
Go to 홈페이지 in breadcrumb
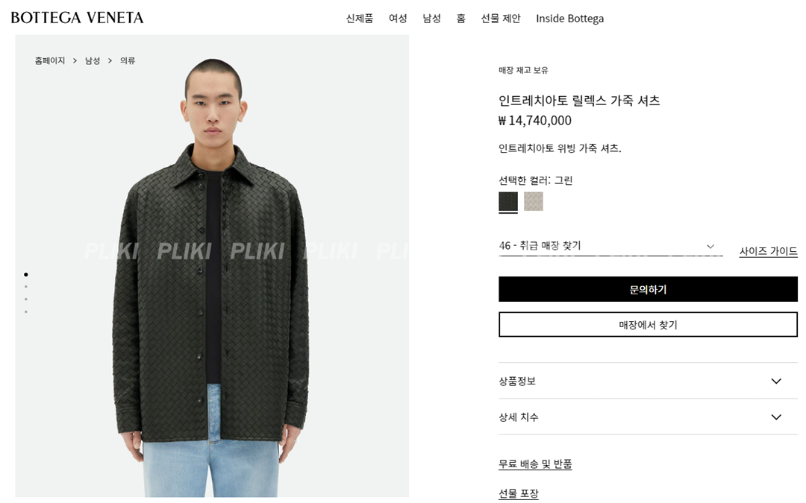click(50, 60)
